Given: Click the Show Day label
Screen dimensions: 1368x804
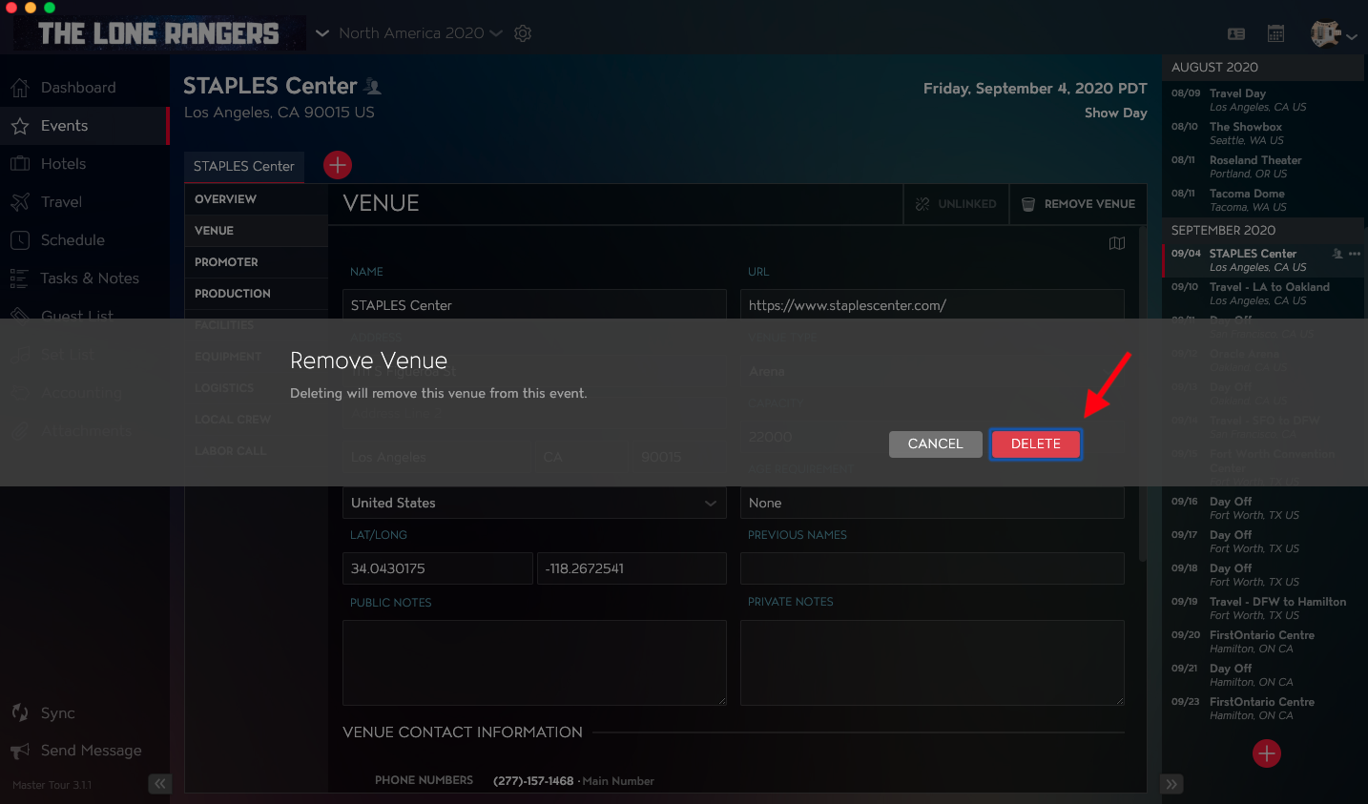Looking at the screenshot, I should (1116, 113).
